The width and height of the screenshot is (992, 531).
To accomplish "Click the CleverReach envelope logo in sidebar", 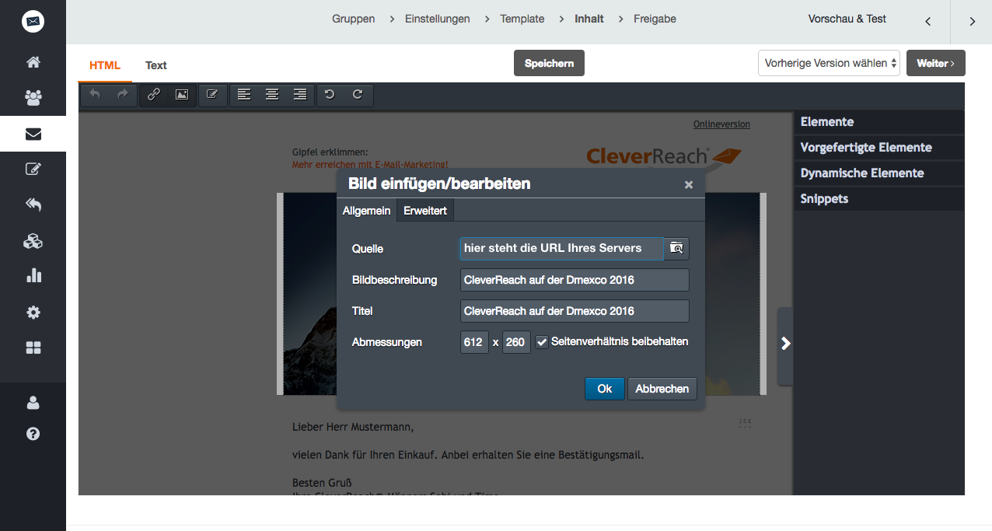I will tap(33, 21).
